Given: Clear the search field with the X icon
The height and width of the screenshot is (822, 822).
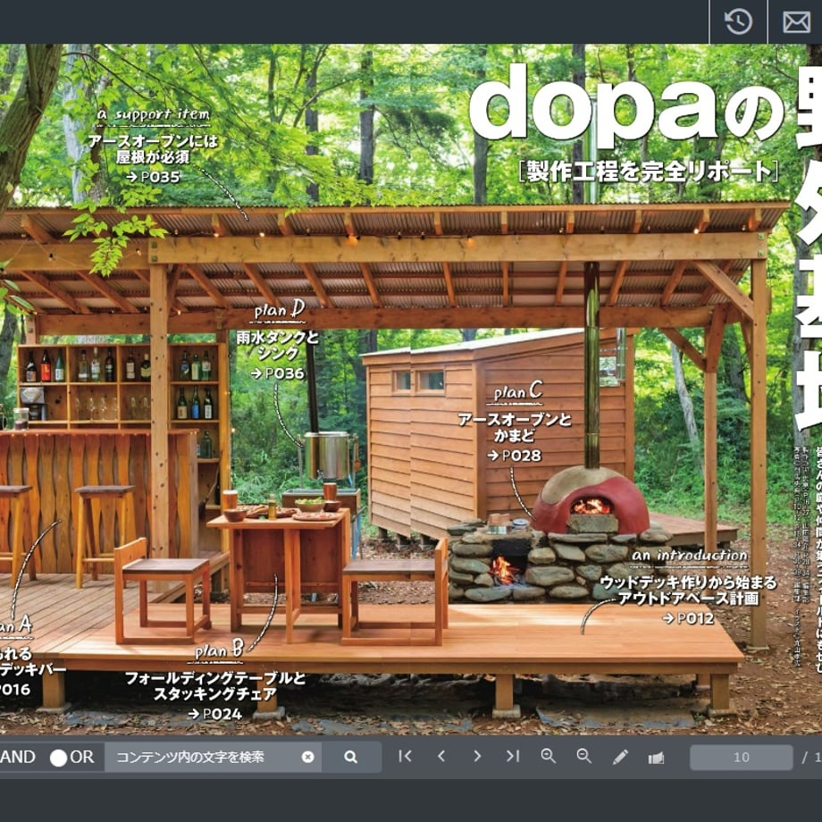Looking at the screenshot, I should coord(308,757).
